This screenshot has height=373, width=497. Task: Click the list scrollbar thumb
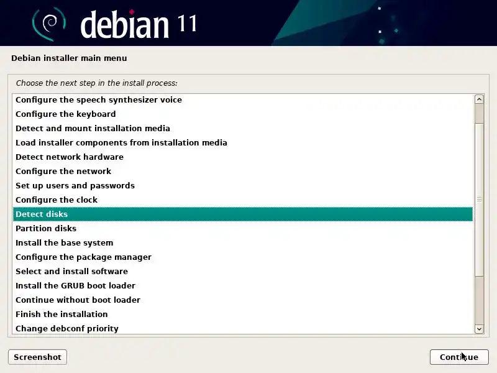click(479, 200)
